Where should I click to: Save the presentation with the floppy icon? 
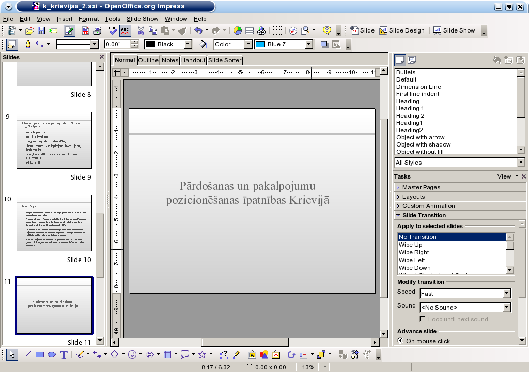41,30
